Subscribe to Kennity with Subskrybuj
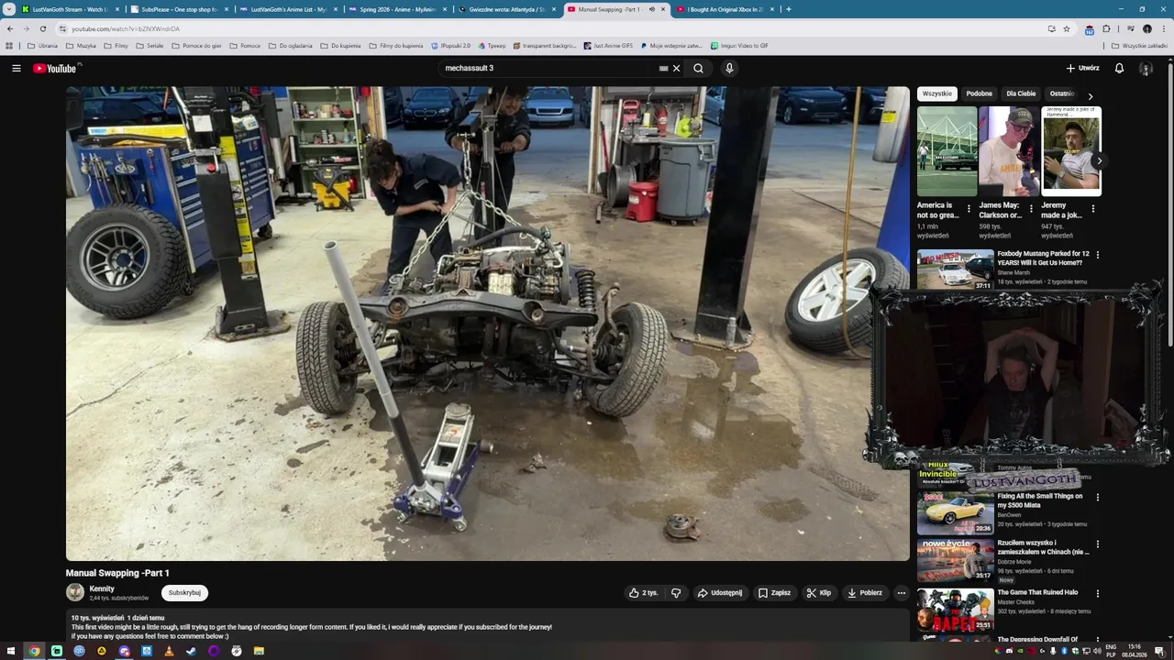This screenshot has width=1174, height=660. point(184,593)
